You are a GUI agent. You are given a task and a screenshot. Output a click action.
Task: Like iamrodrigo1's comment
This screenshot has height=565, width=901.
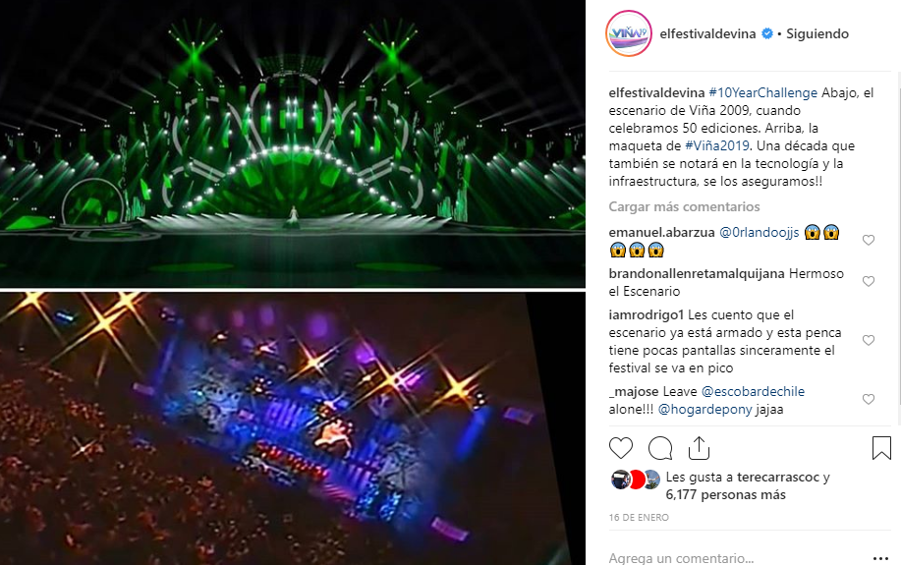(x=869, y=340)
